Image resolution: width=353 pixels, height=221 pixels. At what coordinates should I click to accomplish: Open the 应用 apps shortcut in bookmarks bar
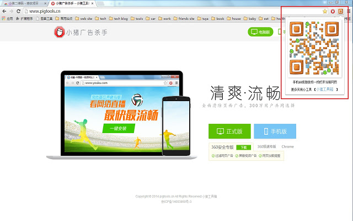coord(7,19)
